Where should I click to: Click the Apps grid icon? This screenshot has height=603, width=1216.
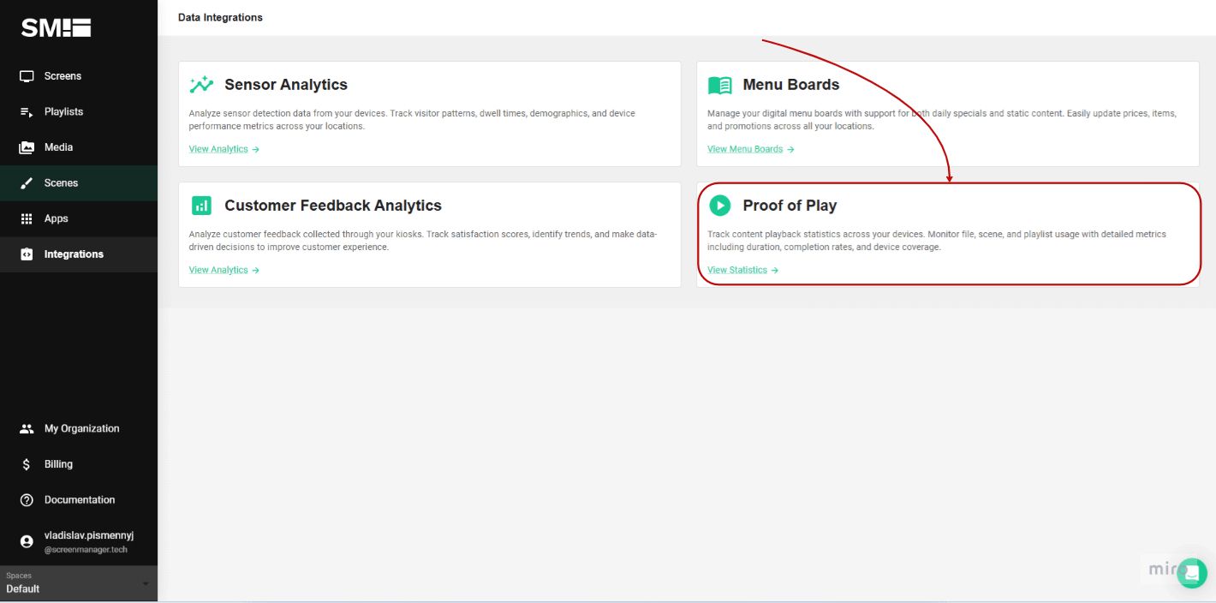coord(27,218)
